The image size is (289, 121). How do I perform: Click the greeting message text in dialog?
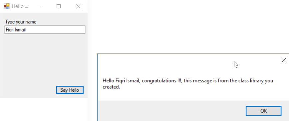[188, 84]
